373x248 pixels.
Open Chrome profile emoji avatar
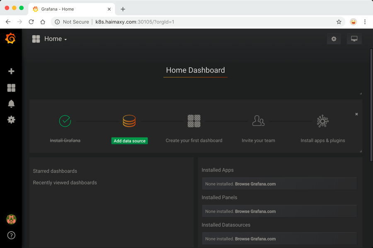pos(353,22)
